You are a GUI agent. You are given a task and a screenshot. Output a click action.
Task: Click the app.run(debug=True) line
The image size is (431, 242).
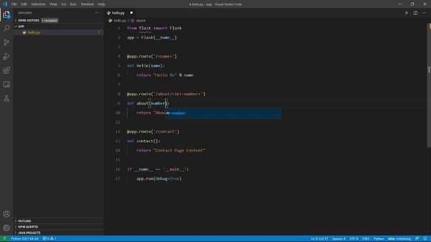coord(159,179)
